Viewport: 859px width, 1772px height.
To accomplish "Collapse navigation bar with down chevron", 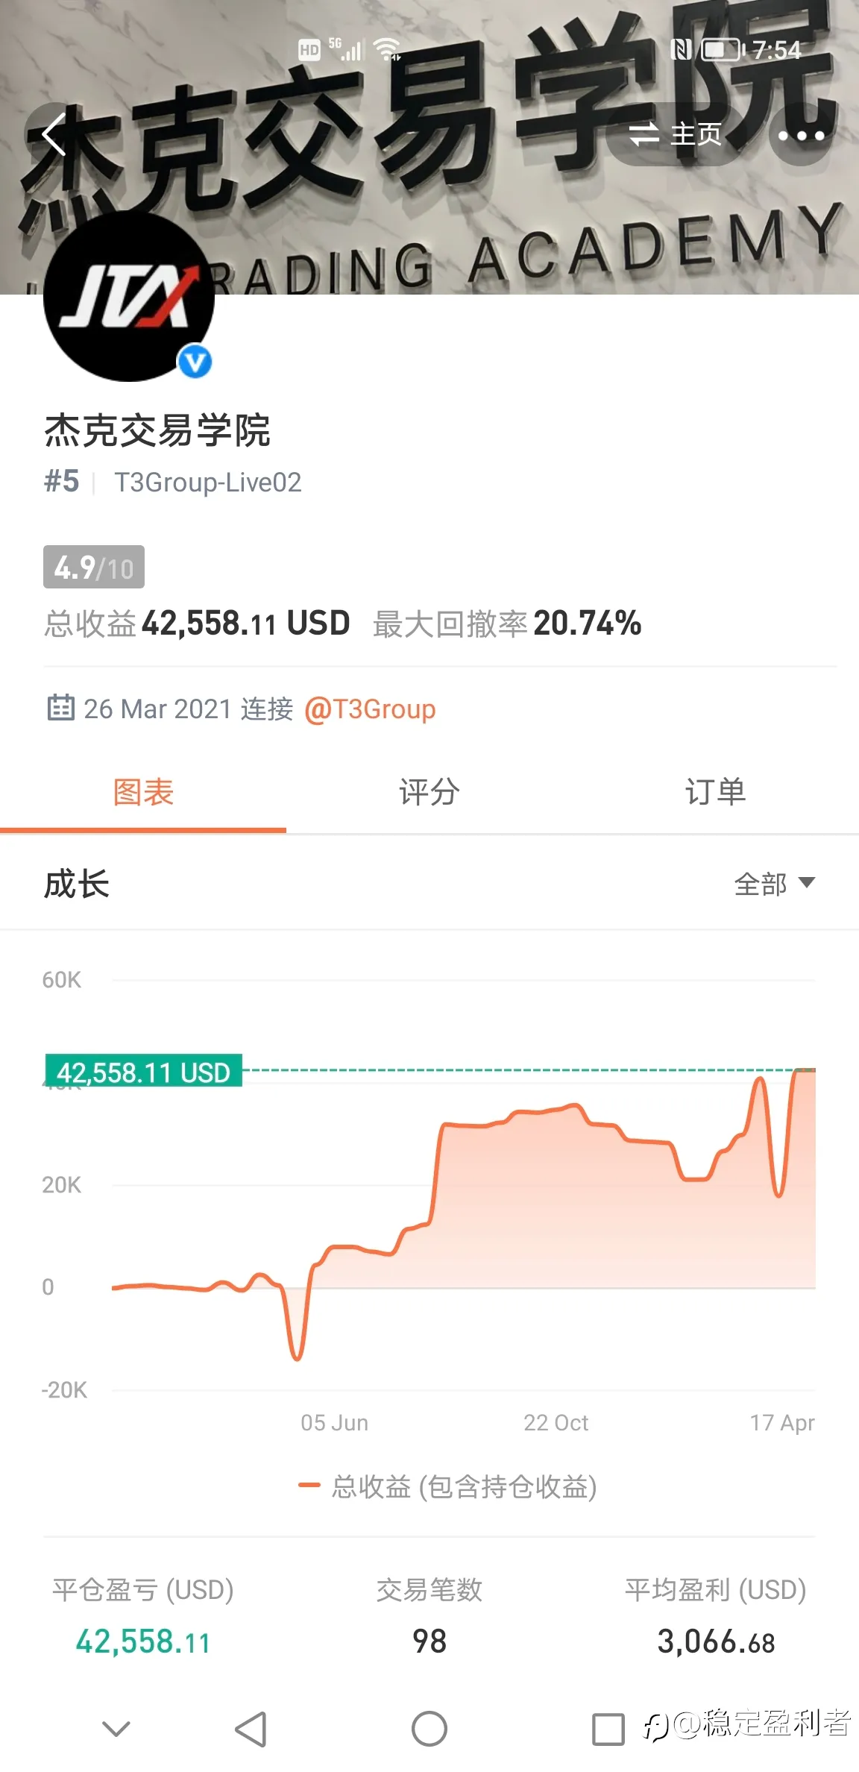I will (x=116, y=1729).
